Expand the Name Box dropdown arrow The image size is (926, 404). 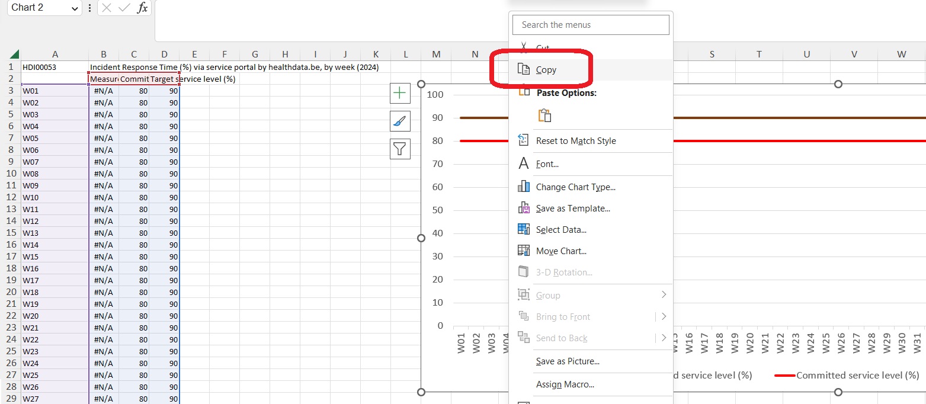coord(75,8)
